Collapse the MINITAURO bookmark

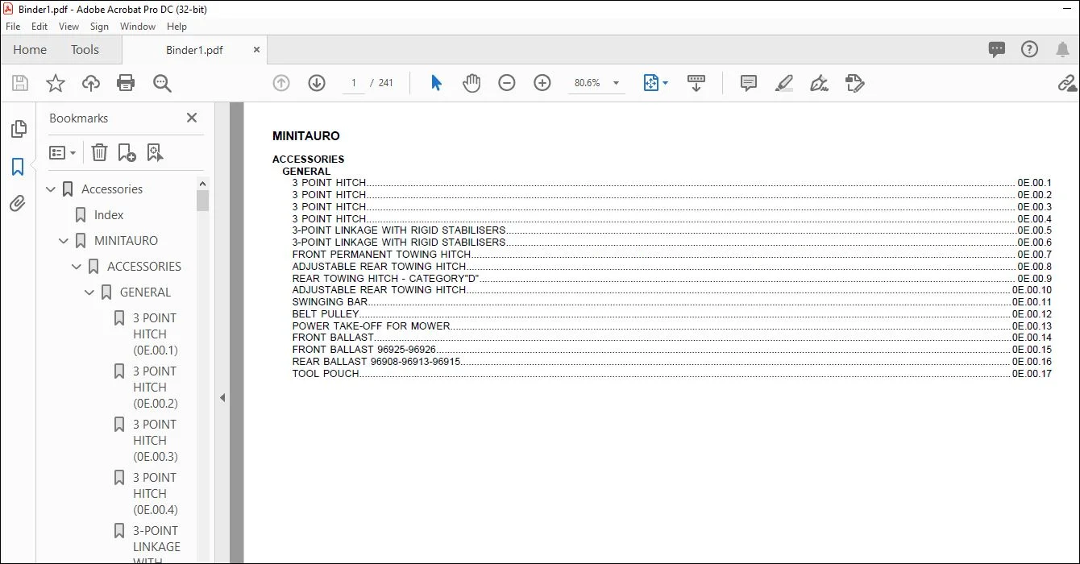[64, 241]
